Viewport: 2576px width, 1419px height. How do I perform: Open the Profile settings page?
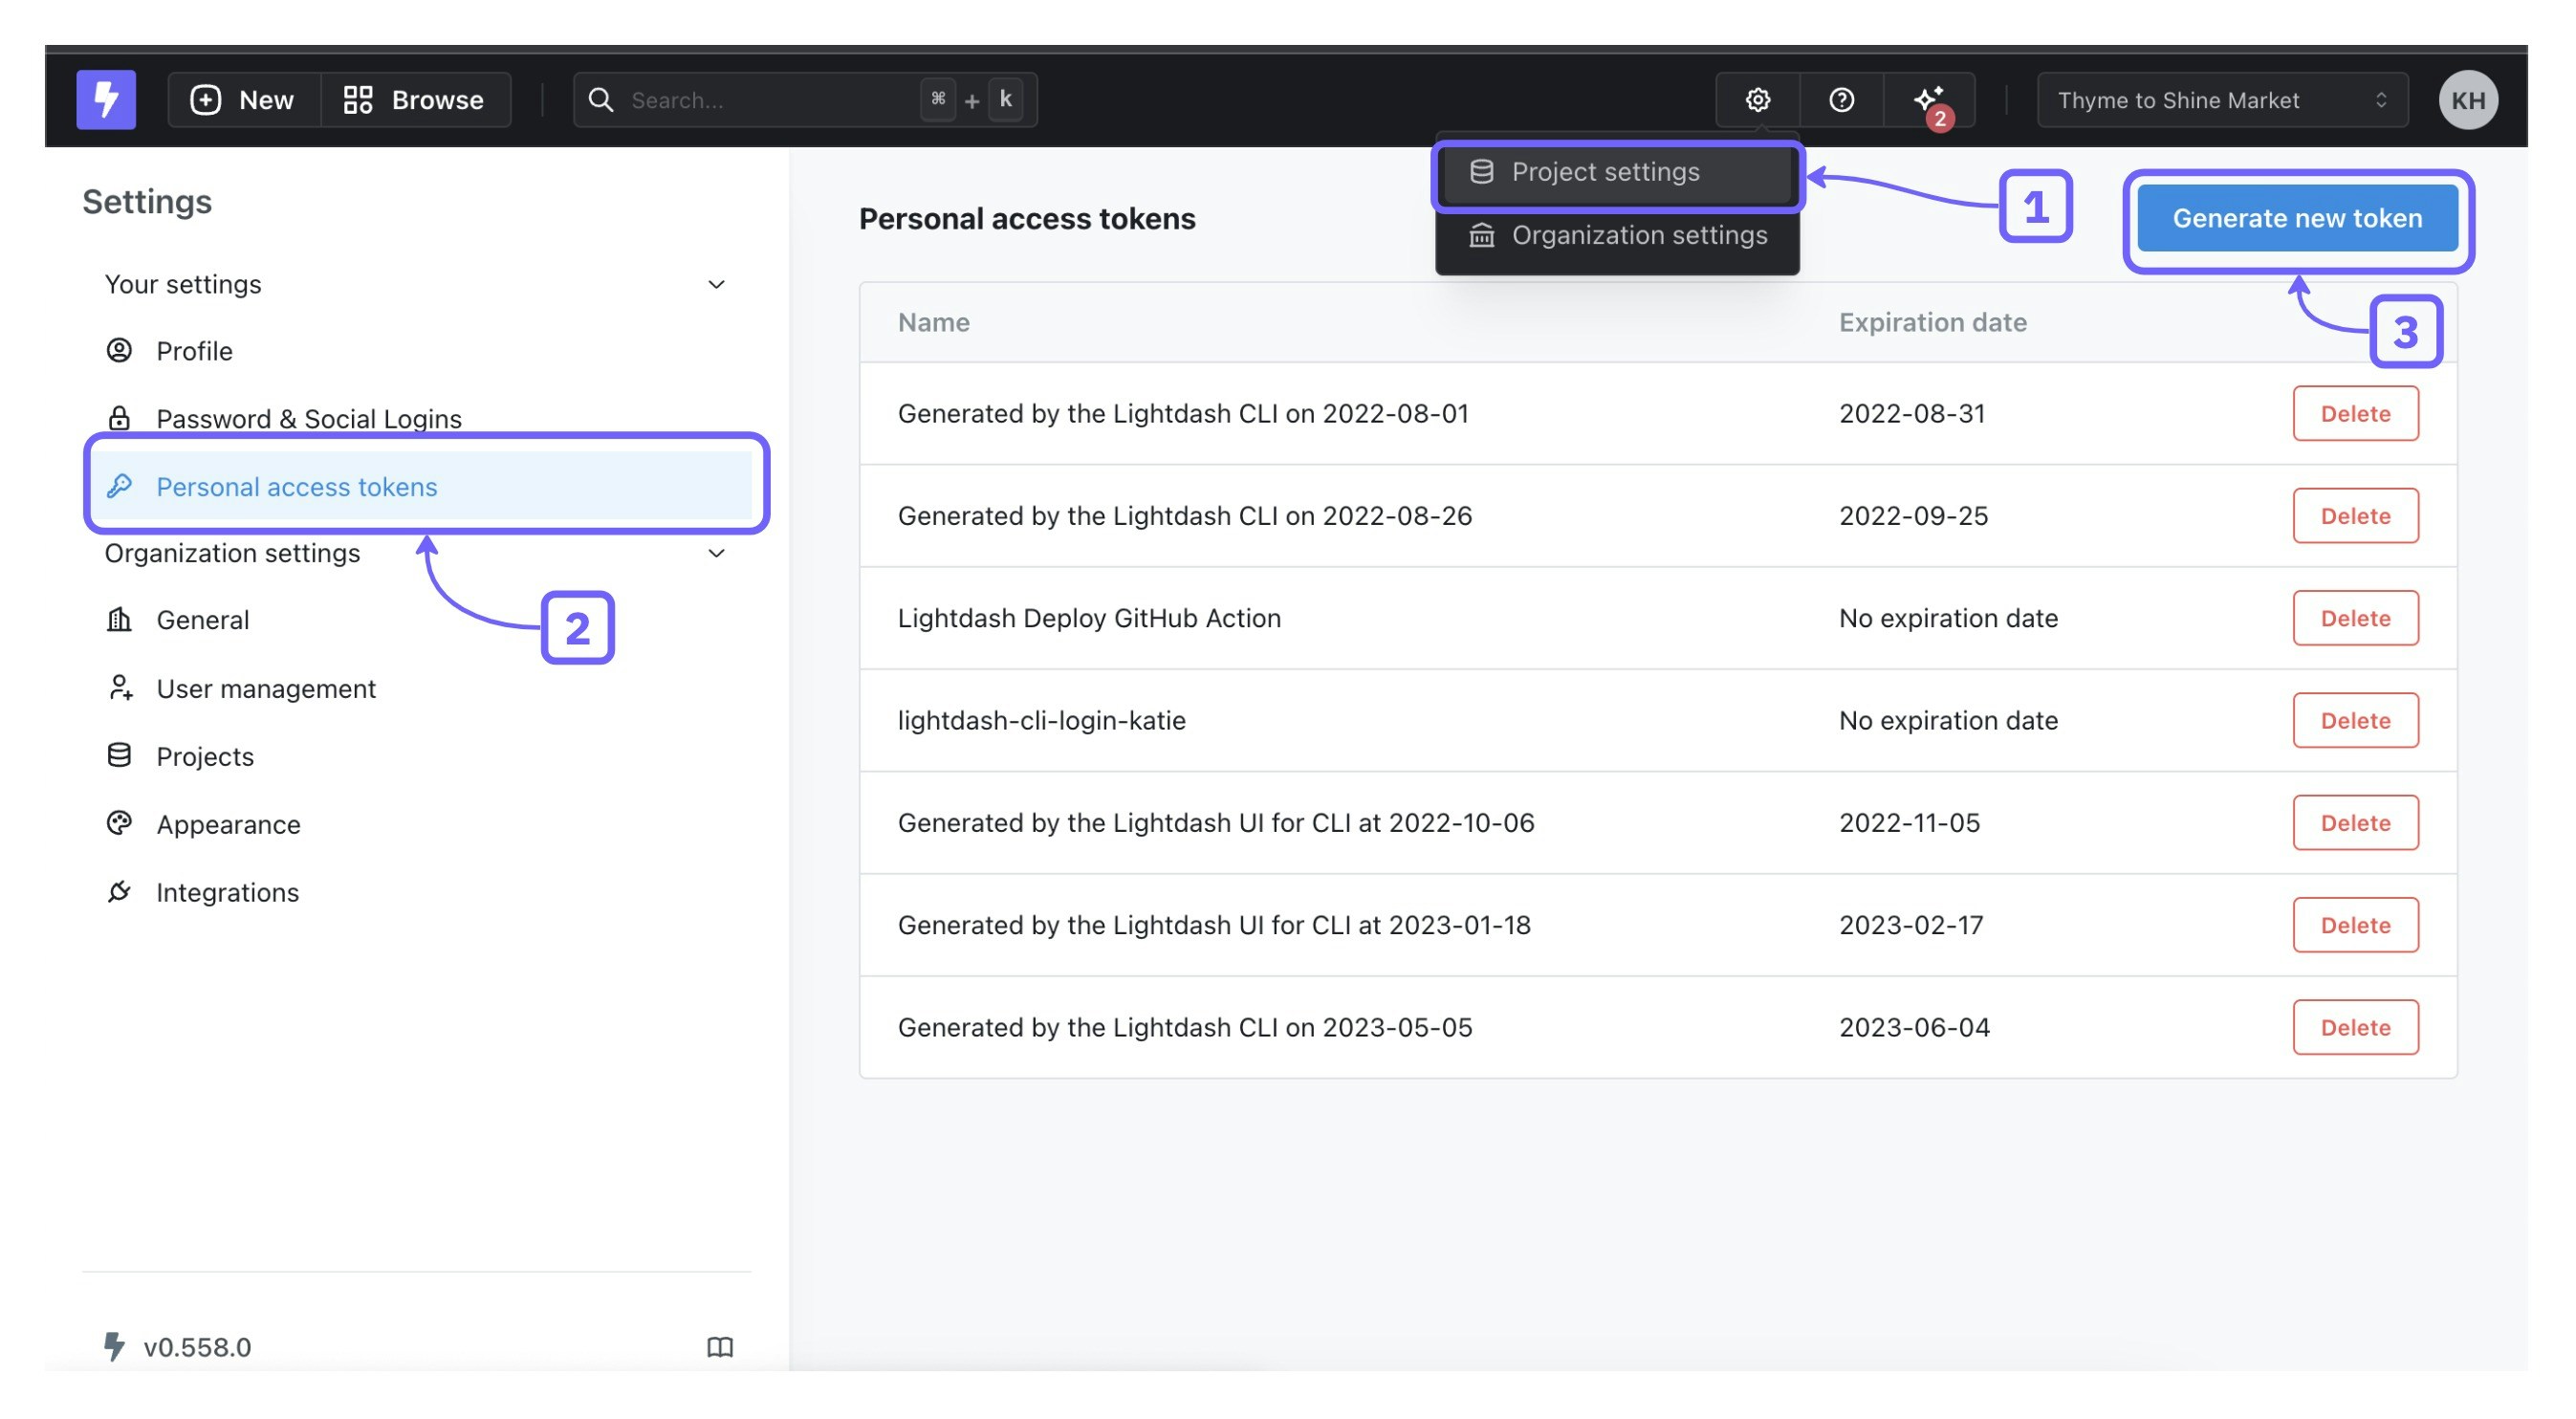click(x=194, y=351)
